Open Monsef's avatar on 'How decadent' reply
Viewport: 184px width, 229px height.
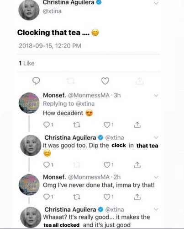point(29,103)
